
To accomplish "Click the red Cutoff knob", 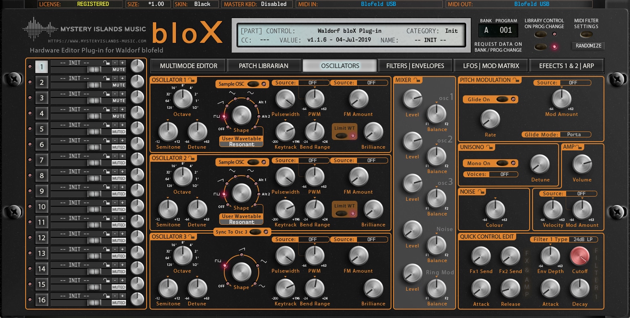I will tap(580, 256).
